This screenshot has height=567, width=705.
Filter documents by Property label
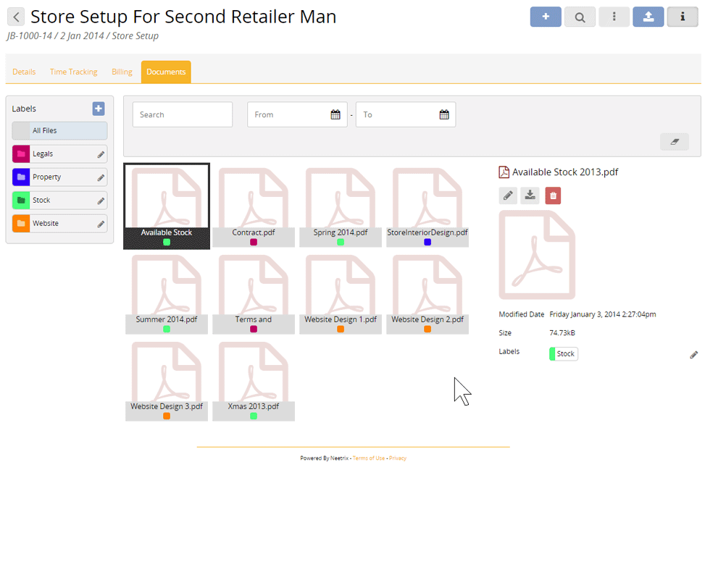(60, 177)
